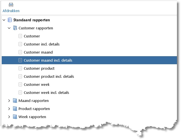Expand the Product rapporten group

tap(9, 109)
